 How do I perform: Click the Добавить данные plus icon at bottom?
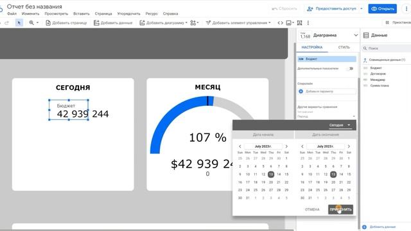[x=364, y=227]
